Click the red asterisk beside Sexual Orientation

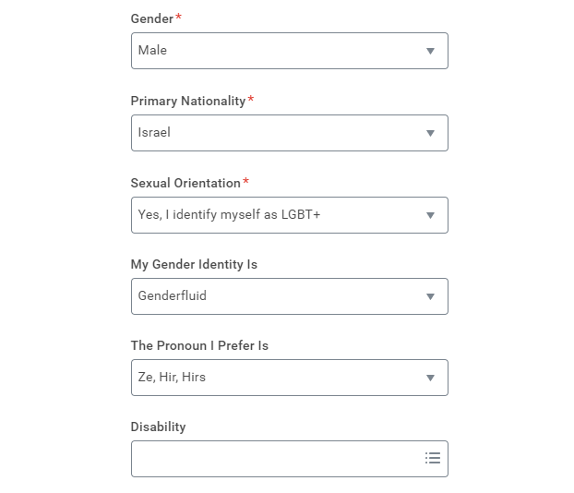245,181
